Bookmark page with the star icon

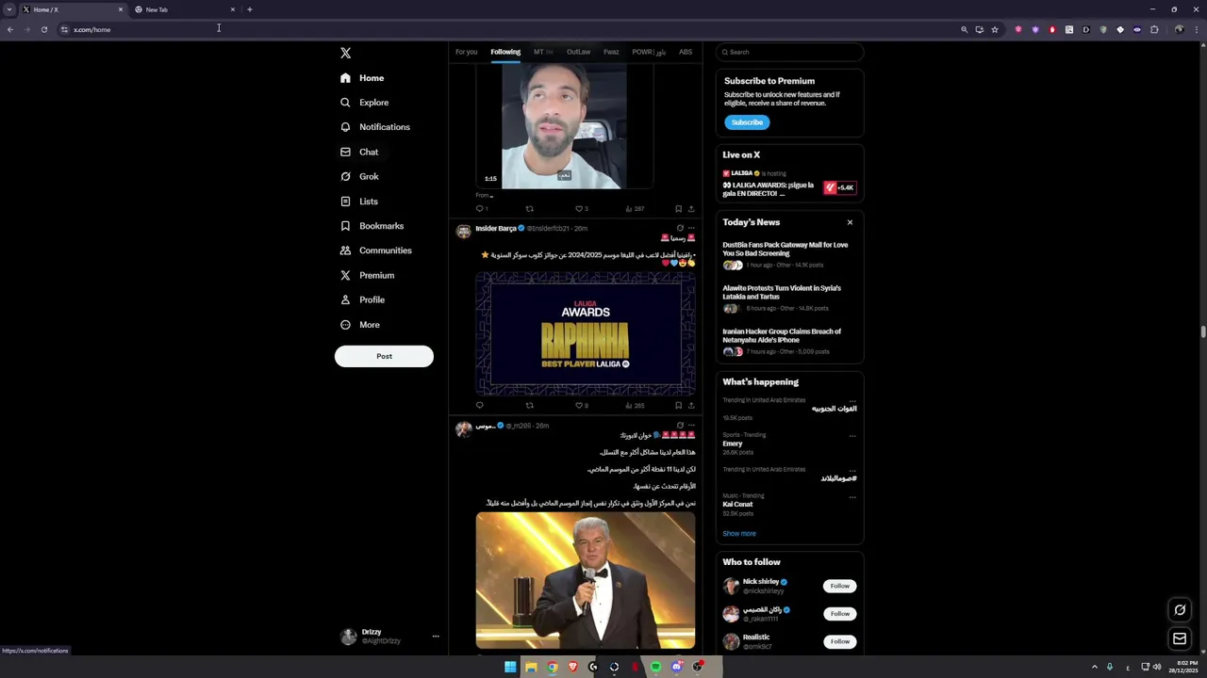click(994, 29)
